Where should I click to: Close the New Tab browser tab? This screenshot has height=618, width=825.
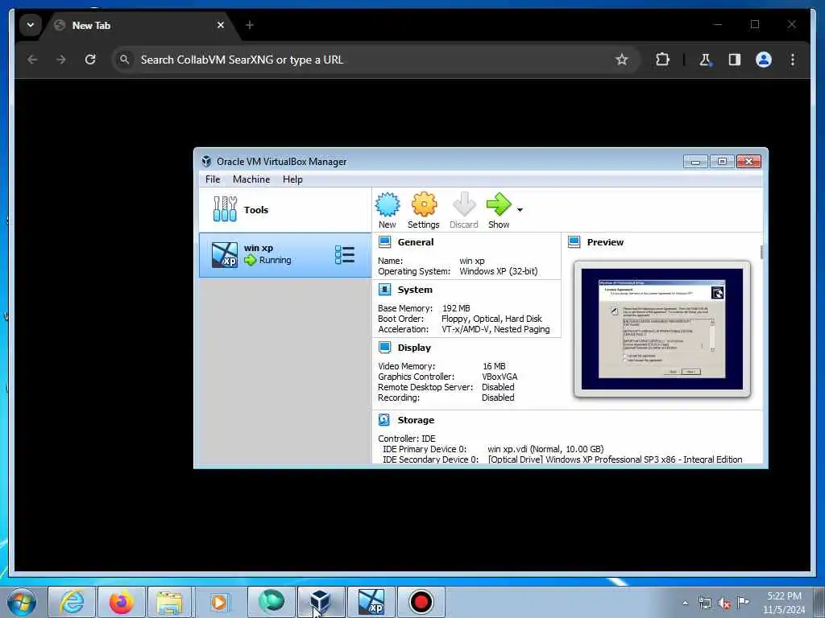tap(221, 25)
